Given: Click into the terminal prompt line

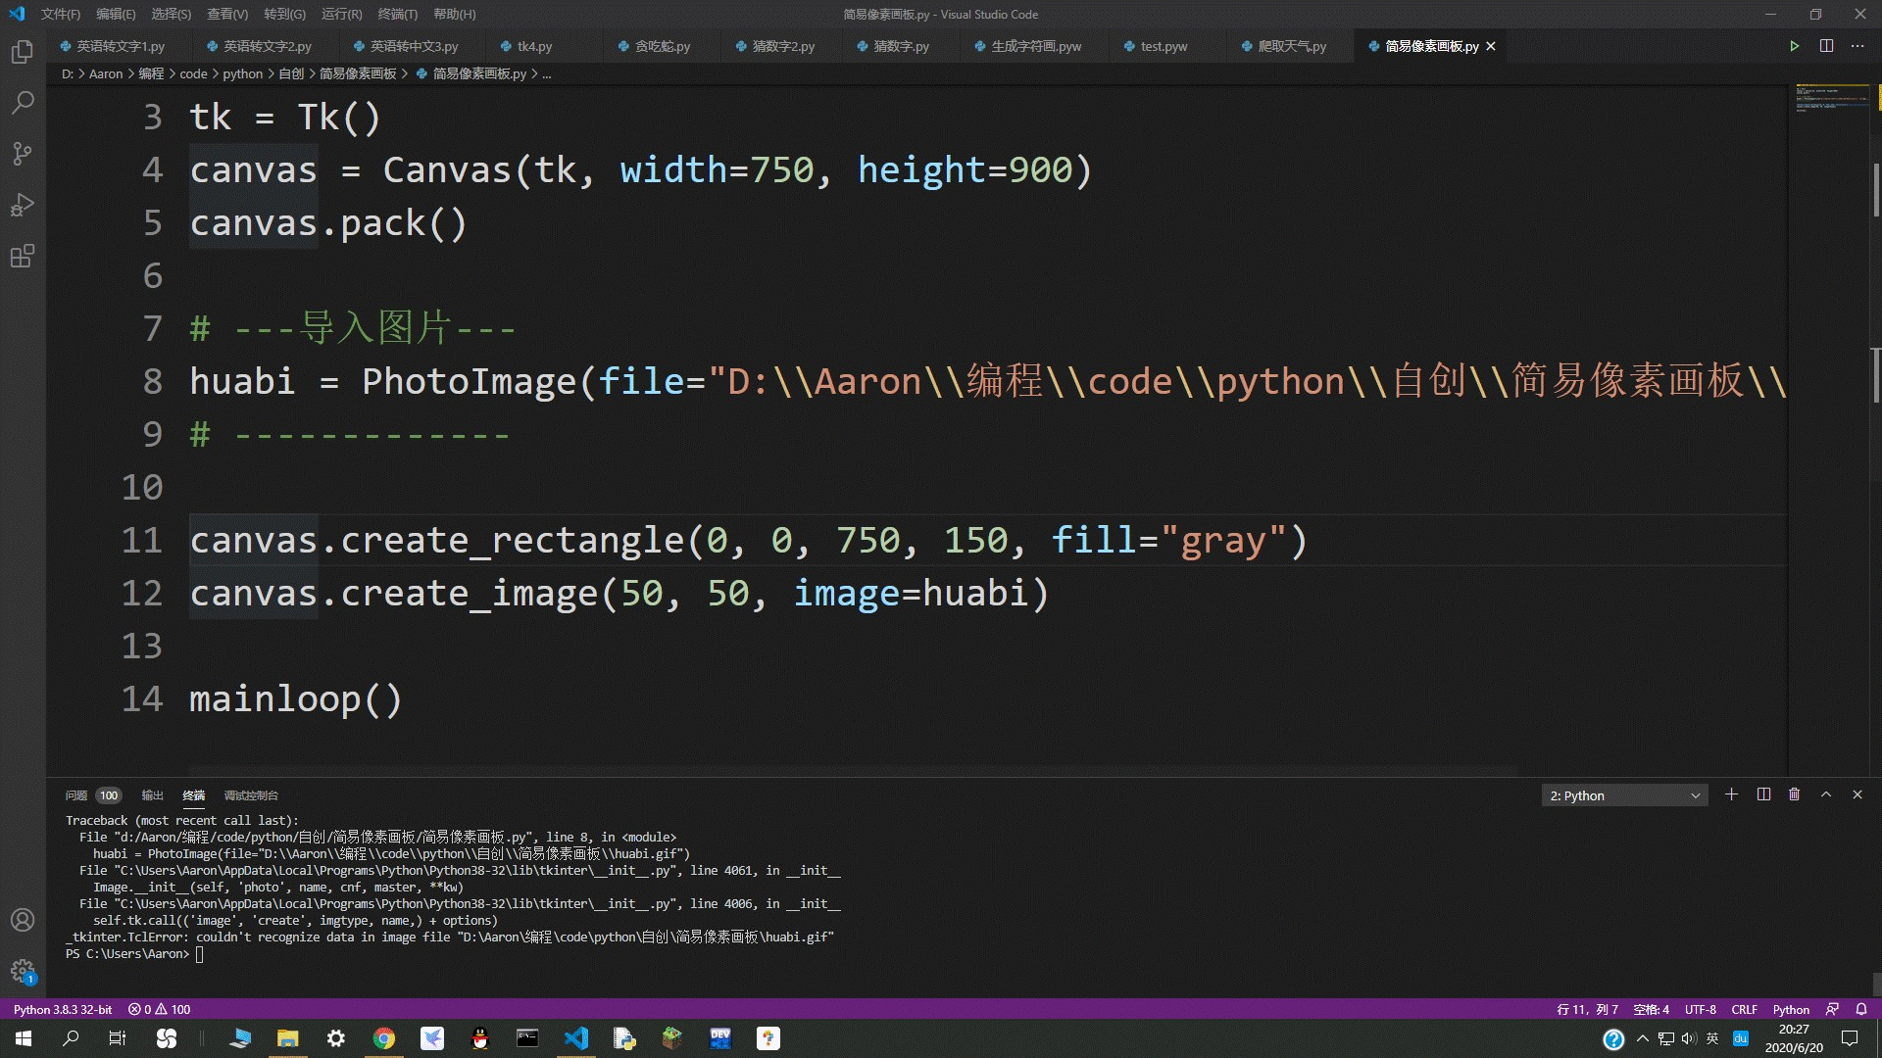Looking at the screenshot, I should coord(199,954).
